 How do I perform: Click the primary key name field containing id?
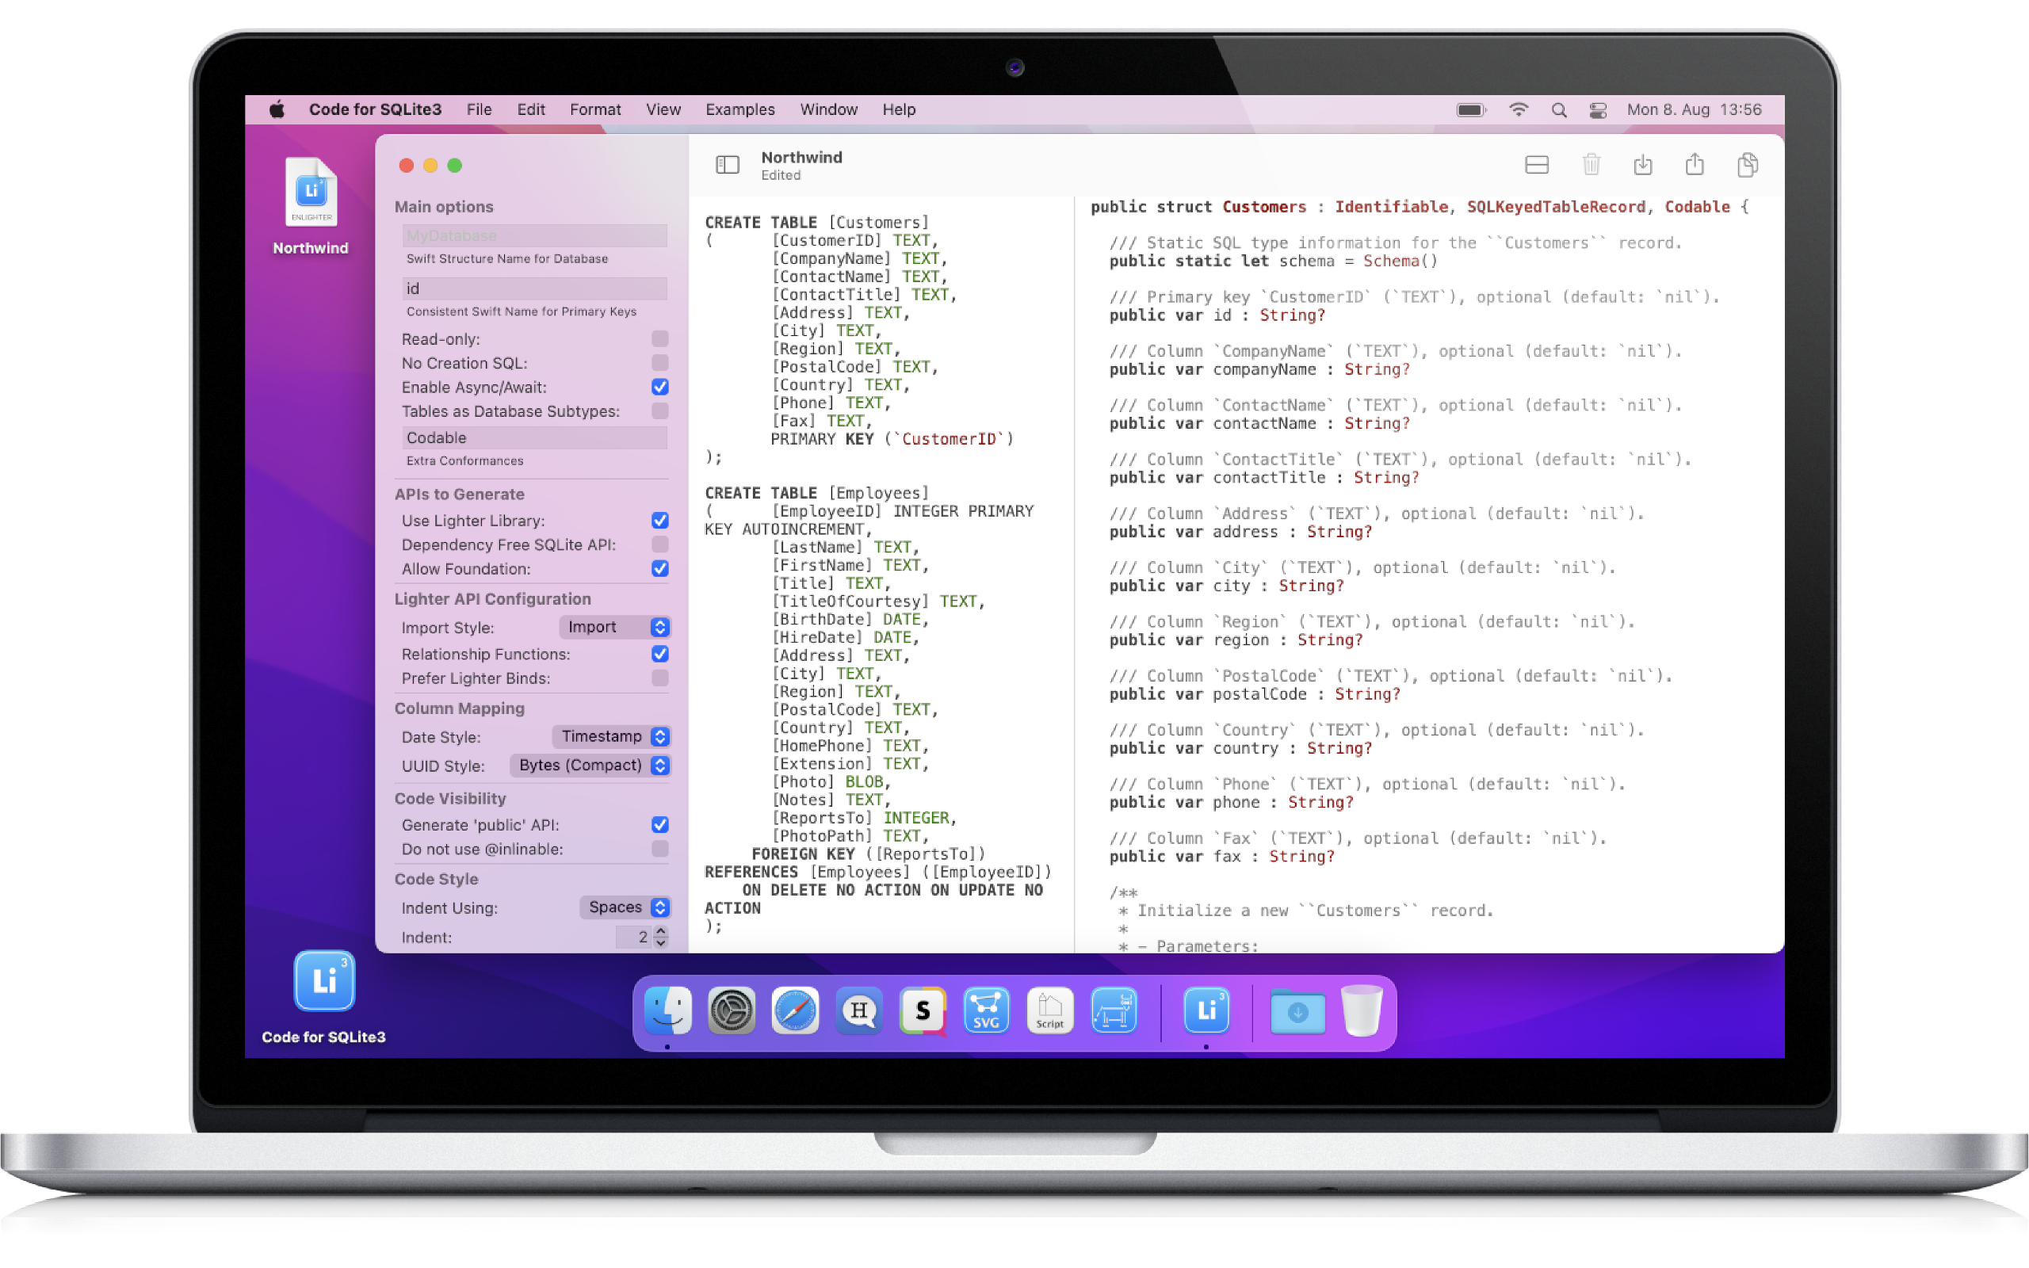[x=535, y=288]
